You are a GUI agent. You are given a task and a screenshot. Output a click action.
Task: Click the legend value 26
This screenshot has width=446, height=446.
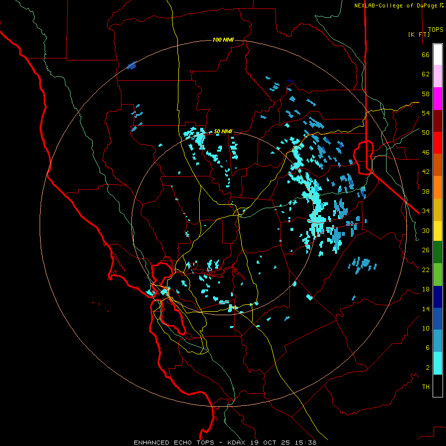(426, 250)
